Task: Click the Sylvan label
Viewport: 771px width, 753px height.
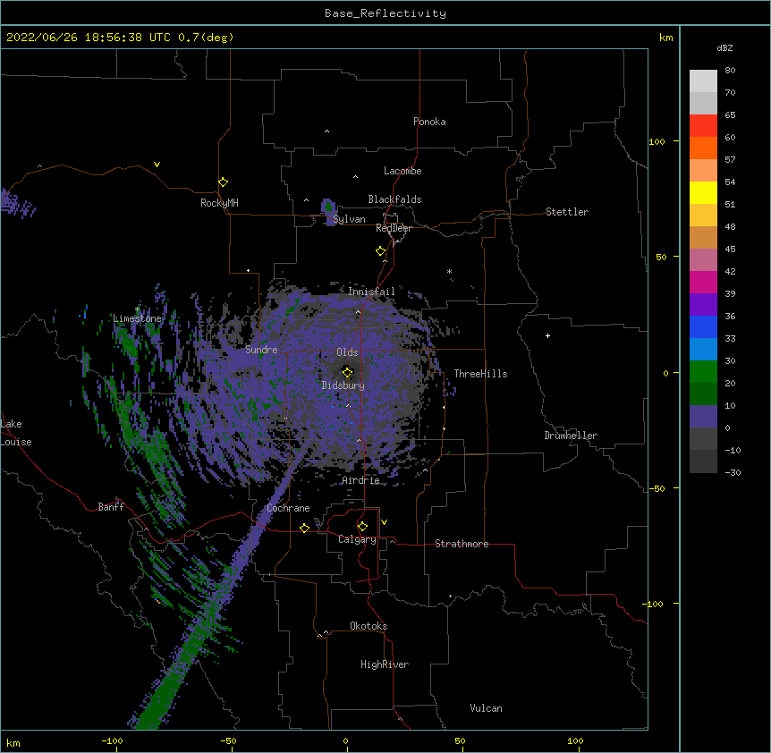Action: pyautogui.click(x=349, y=219)
